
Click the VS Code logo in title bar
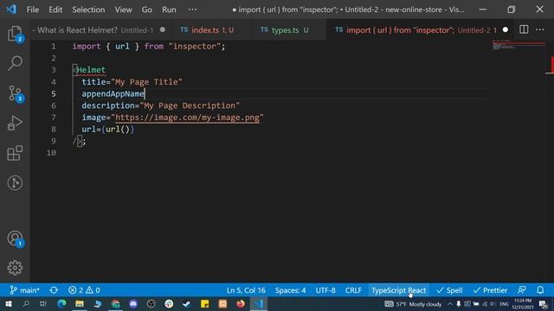(x=11, y=10)
